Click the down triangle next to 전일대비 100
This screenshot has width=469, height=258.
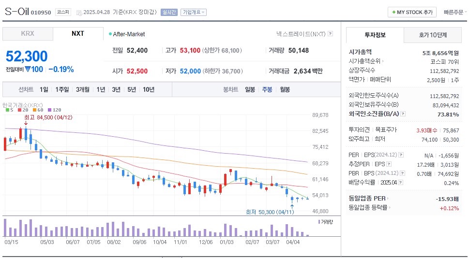coord(28,69)
